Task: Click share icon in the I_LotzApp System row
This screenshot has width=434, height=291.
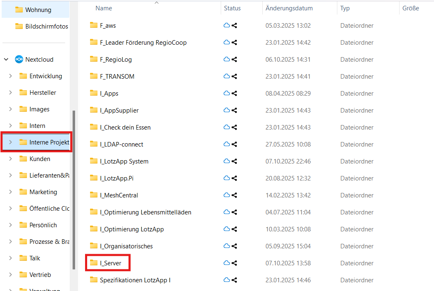Action: click(234, 161)
